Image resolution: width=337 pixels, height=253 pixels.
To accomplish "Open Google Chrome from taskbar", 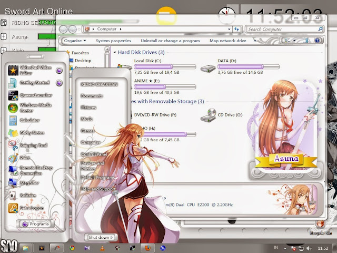I will [x=72, y=248].
